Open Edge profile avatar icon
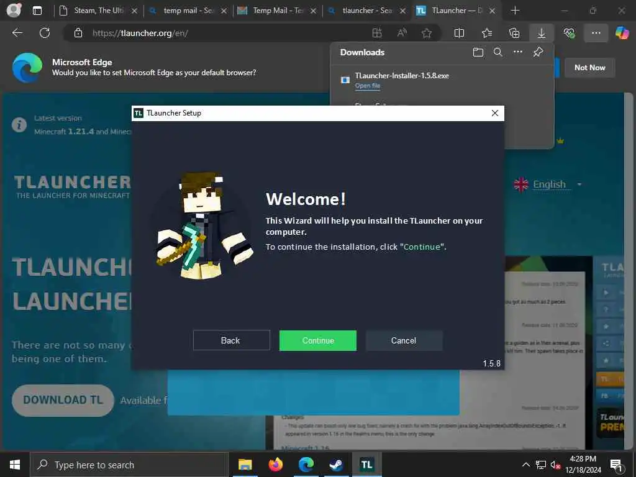This screenshot has height=477, width=636. point(14,11)
